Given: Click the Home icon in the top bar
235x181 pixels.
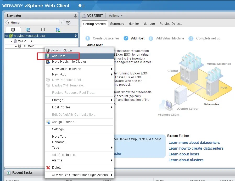Looking at the screenshot, I should pos(80,5).
